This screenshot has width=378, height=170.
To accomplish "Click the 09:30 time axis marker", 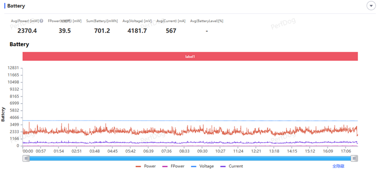I will pos(202,151).
